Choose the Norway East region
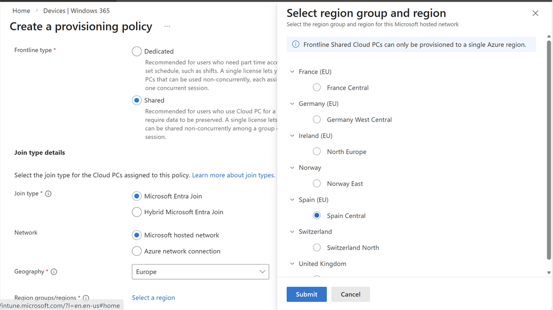Image resolution: width=553 pixels, height=310 pixels. tap(317, 184)
